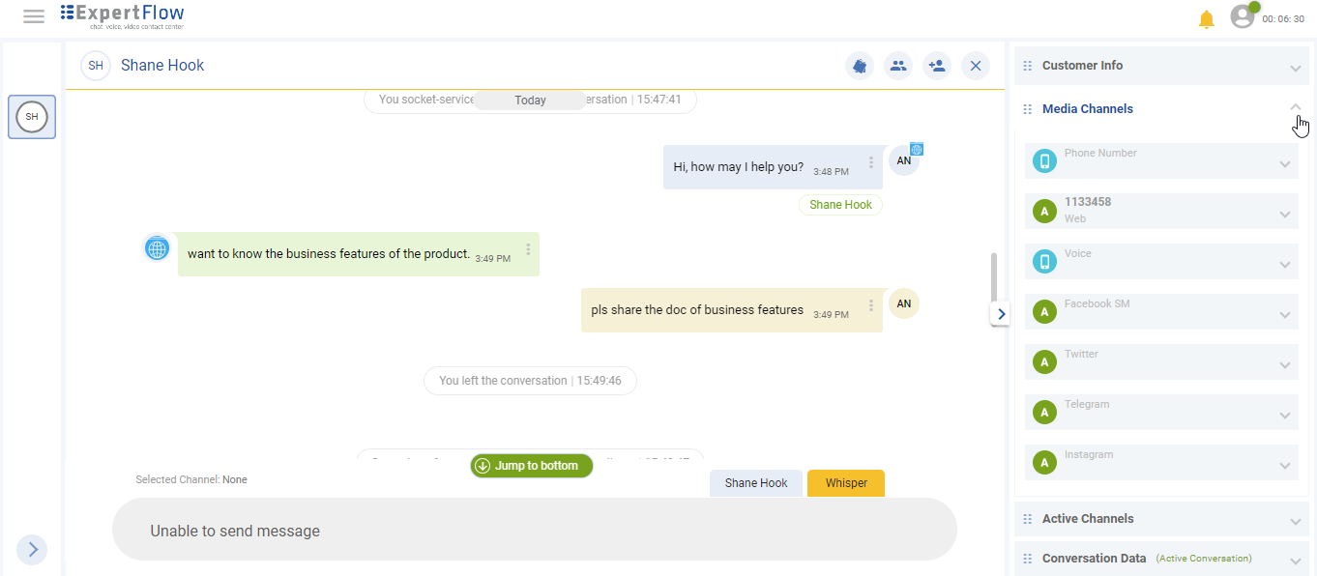Switch to the Whisper tab
The image size is (1317, 576).
[846, 483]
